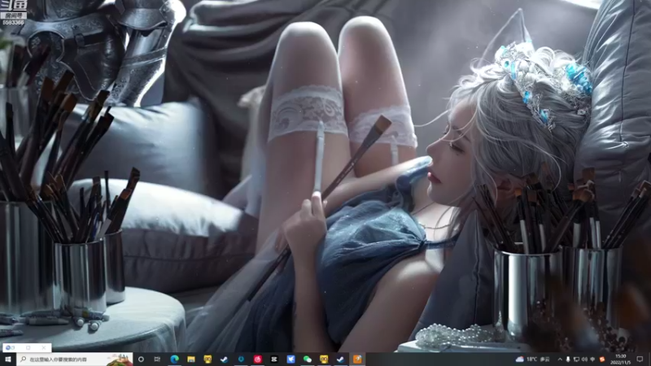Close the small floating window above Start
Screen dimensions: 651x366
click(x=44, y=348)
